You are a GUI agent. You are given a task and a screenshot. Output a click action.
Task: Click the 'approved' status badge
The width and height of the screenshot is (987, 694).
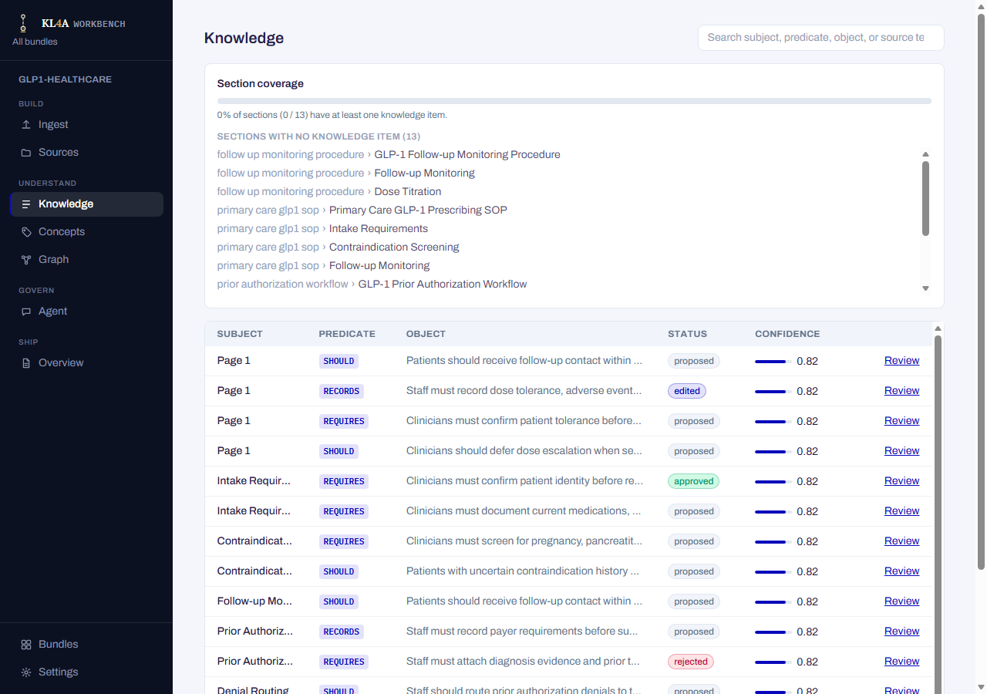(x=693, y=481)
